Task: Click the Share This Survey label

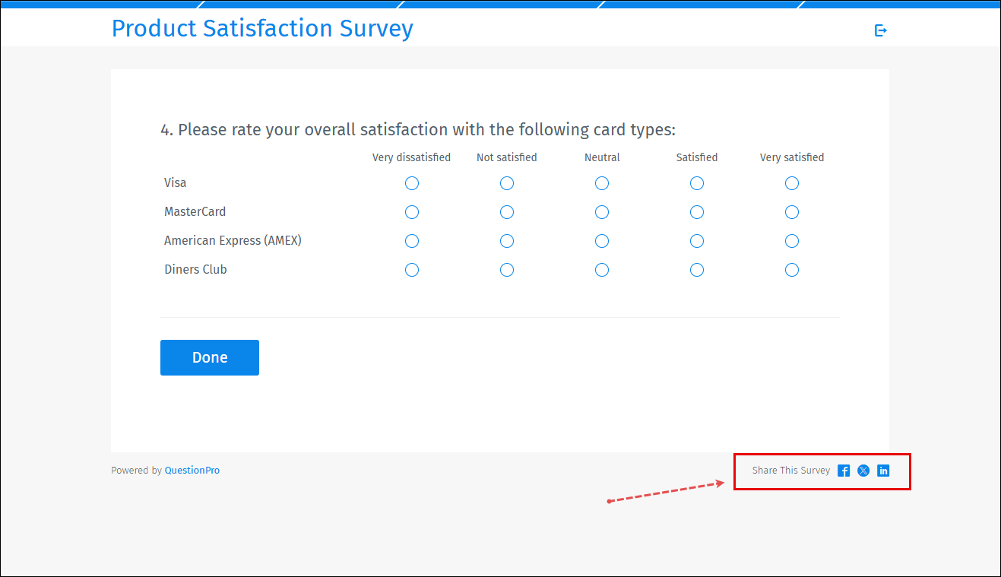Action: point(790,471)
